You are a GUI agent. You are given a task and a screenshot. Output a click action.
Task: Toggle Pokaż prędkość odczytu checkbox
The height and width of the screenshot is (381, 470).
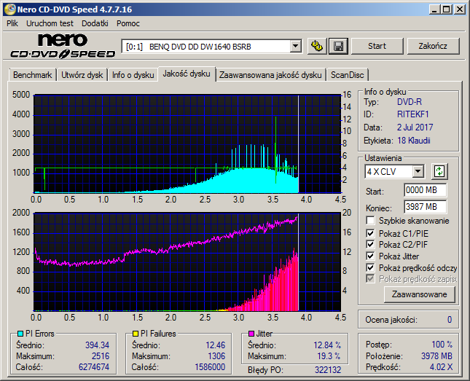[x=370, y=267]
